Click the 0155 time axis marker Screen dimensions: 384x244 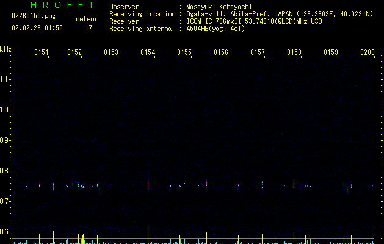point(184,52)
